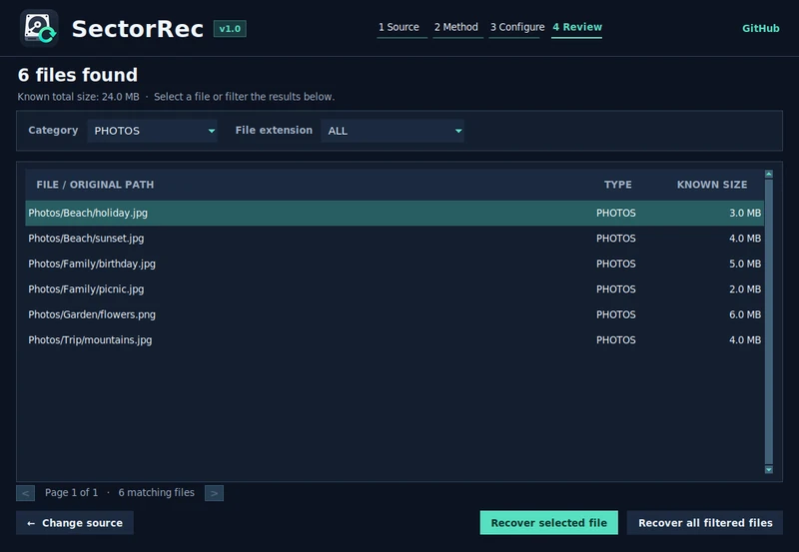Select the Photos/Beach/sunset.jpg row
This screenshot has height=552, width=799.
pyautogui.click(x=395, y=239)
